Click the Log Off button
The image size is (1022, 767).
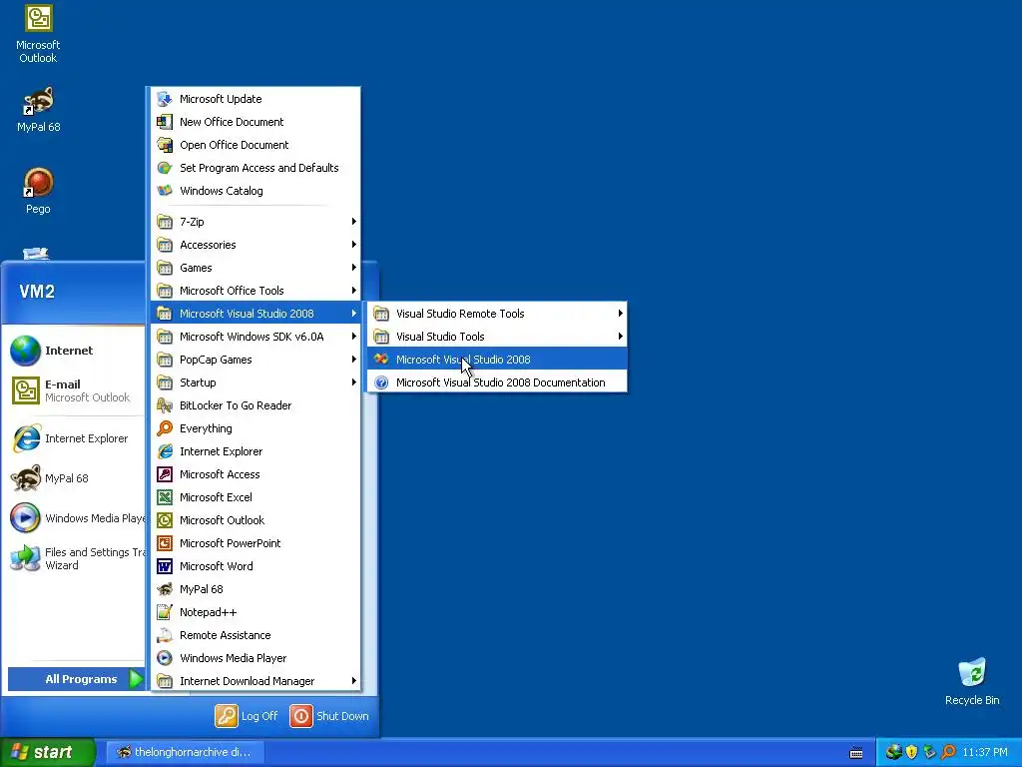click(x=247, y=715)
